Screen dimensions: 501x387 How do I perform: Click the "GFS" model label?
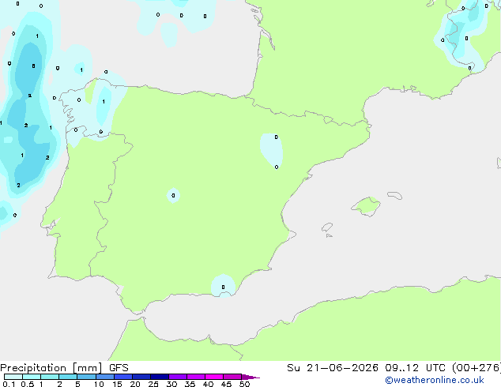[x=119, y=368]
